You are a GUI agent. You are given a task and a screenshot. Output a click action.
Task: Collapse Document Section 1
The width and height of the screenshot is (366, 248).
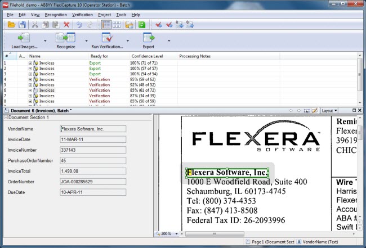6,118
